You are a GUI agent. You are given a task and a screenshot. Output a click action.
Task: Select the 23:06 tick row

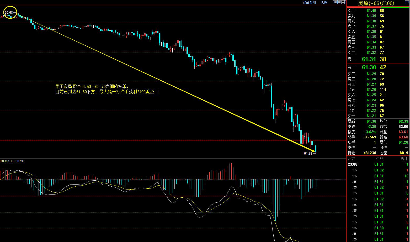(x=378, y=165)
